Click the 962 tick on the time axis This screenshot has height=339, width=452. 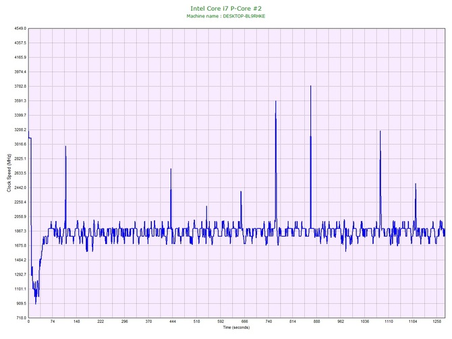click(x=341, y=321)
